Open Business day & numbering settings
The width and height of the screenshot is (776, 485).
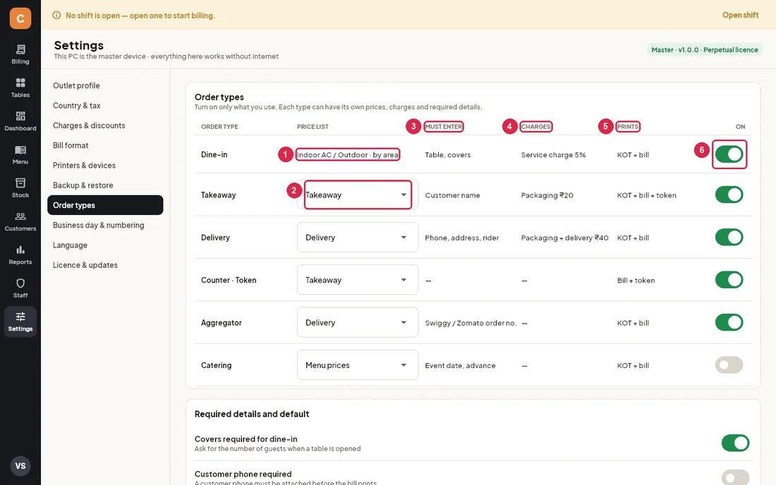pyautogui.click(x=105, y=225)
